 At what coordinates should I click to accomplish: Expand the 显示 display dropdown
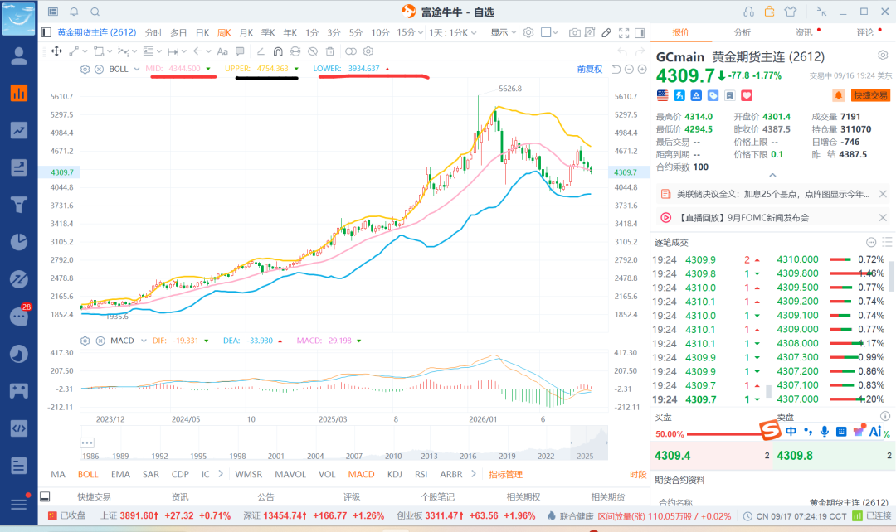(x=504, y=32)
